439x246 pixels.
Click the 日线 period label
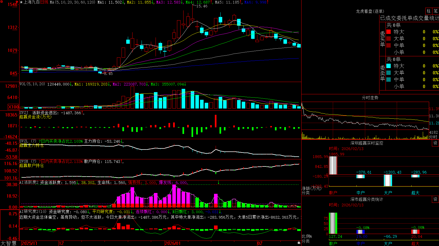[44, 2]
